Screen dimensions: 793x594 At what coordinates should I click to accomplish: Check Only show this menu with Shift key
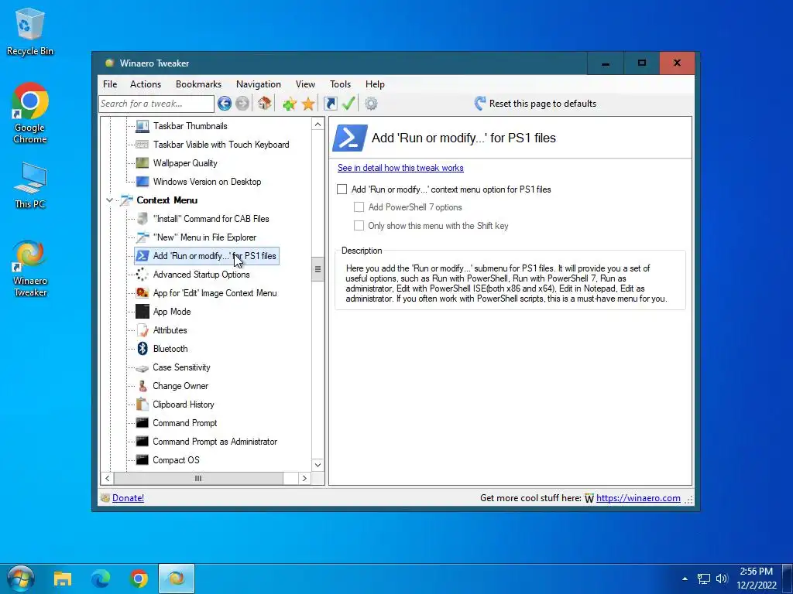(x=359, y=226)
